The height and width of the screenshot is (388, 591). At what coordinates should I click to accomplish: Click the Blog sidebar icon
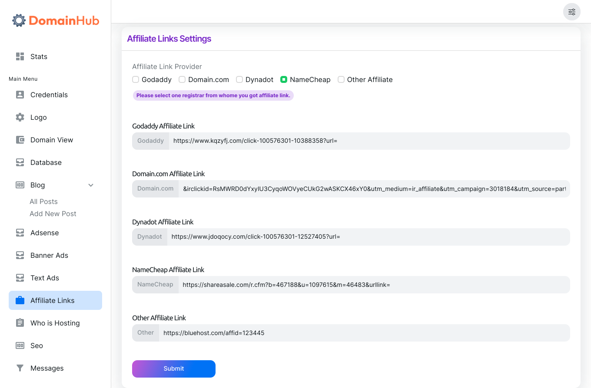[x=20, y=185]
